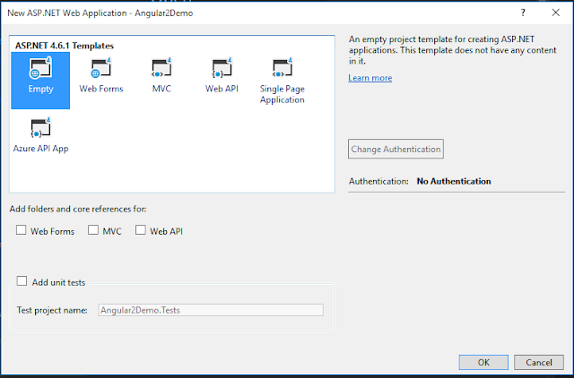Choose the Single Page Application template
Image resolution: width=574 pixels, height=378 pixels.
[283, 82]
